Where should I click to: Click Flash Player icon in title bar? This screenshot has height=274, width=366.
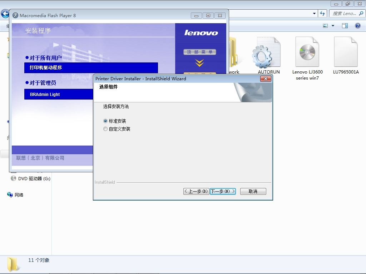pos(15,15)
